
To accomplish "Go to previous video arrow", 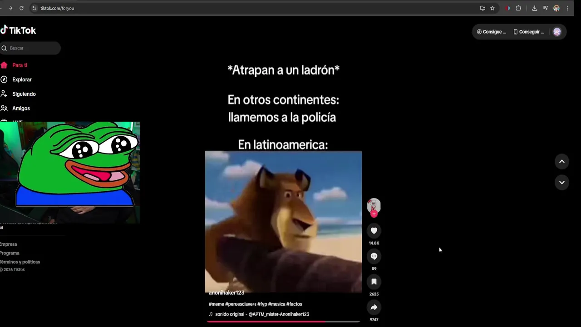I will click(x=562, y=162).
